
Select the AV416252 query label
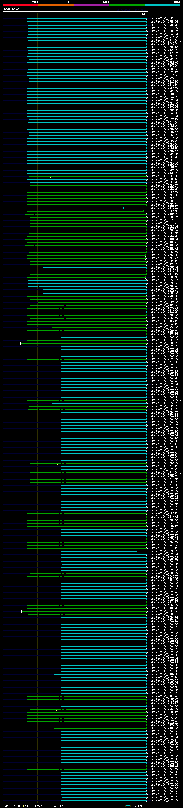click(x=11, y=9)
